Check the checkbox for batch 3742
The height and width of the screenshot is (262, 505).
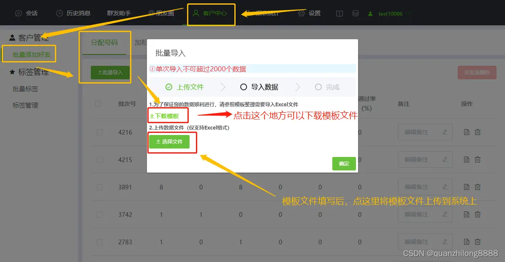pyautogui.click(x=100, y=214)
